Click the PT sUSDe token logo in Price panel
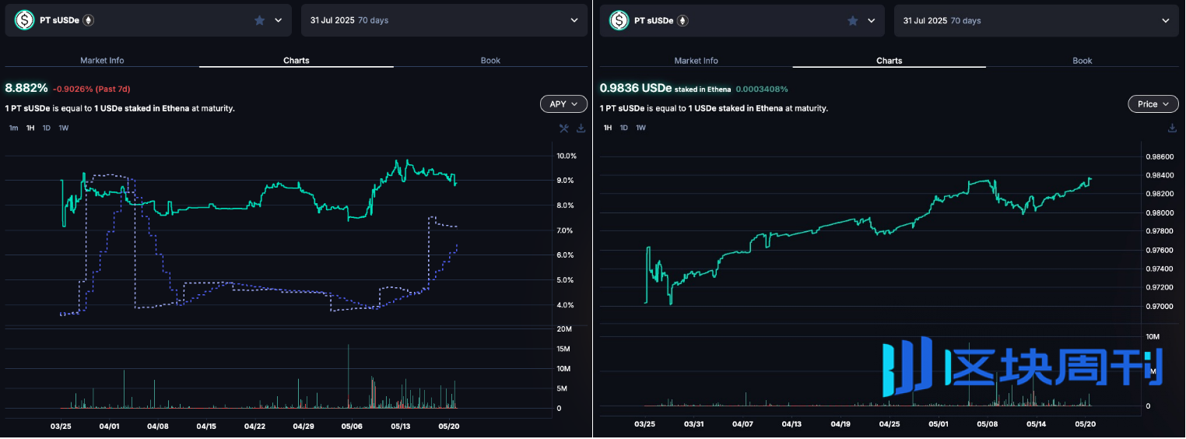This screenshot has width=1186, height=439. click(619, 20)
